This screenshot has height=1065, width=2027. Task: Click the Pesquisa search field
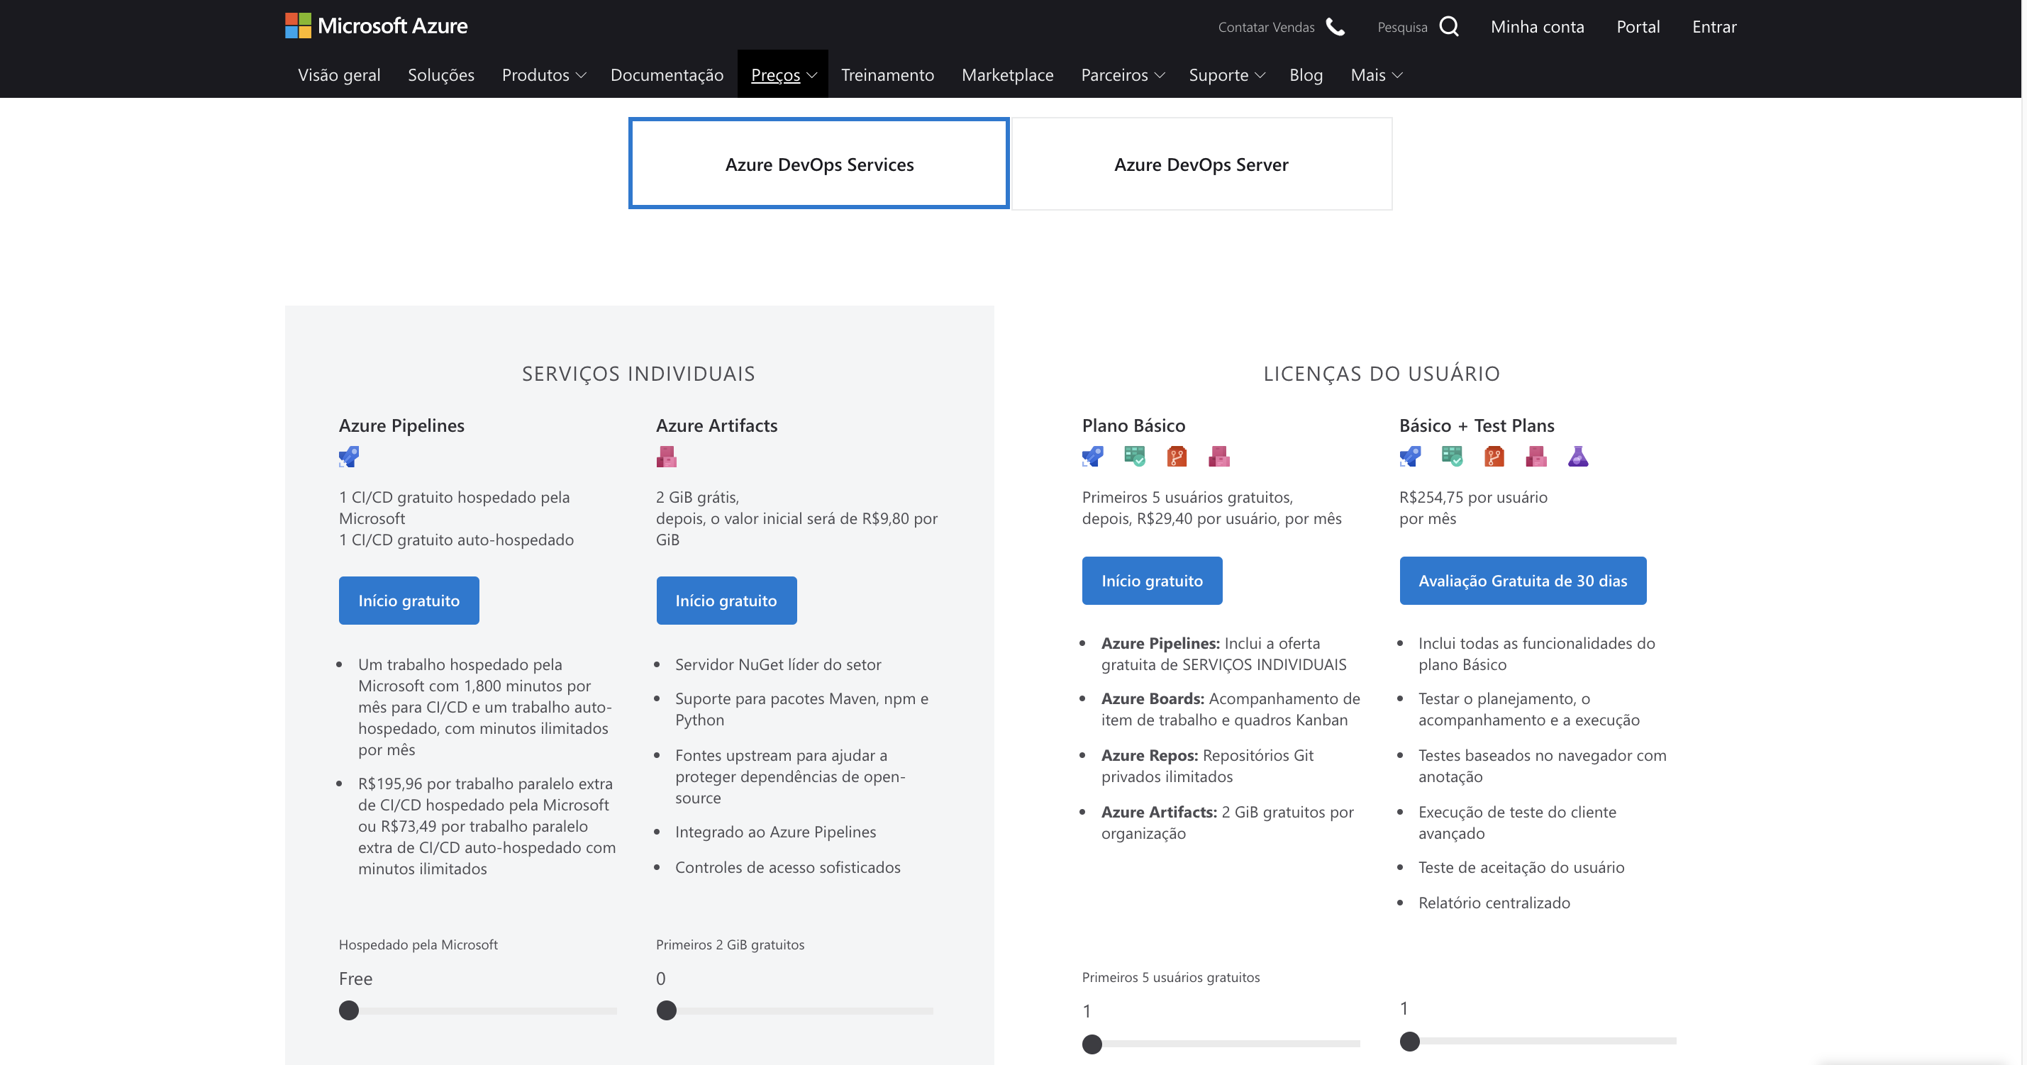(x=1401, y=27)
